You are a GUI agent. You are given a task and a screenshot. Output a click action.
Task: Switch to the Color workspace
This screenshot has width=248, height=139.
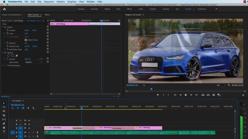118,9
